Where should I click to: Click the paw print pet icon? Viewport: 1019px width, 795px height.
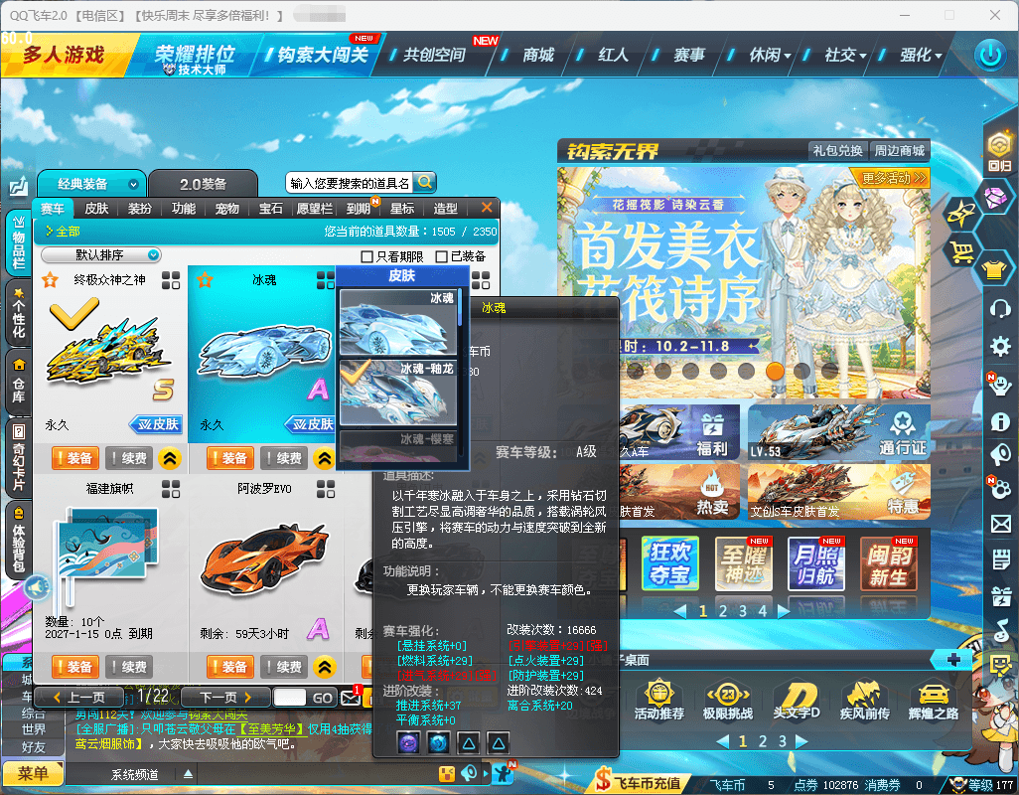click(x=1000, y=487)
